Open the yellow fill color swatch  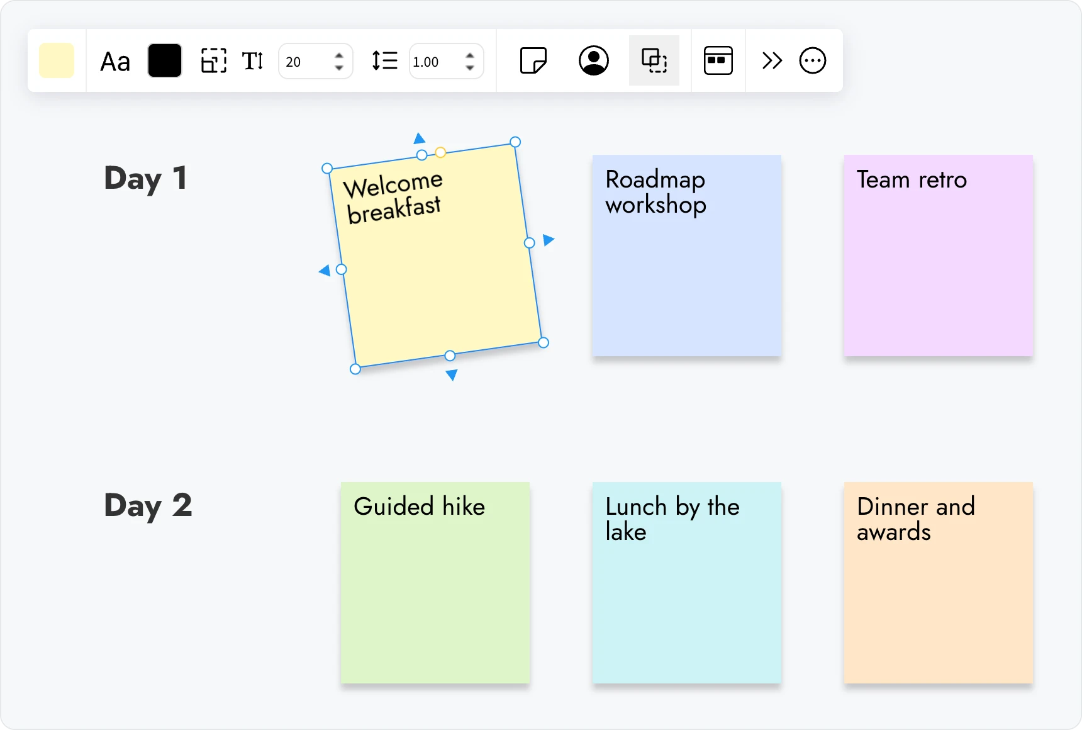pos(57,61)
